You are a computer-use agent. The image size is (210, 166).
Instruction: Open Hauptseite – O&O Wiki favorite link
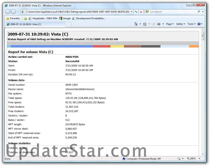43,18
